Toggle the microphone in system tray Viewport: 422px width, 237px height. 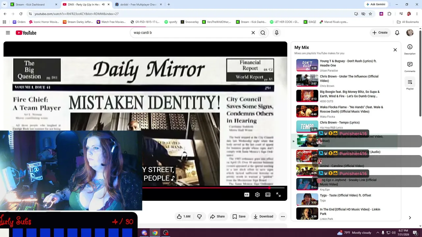click(383, 233)
